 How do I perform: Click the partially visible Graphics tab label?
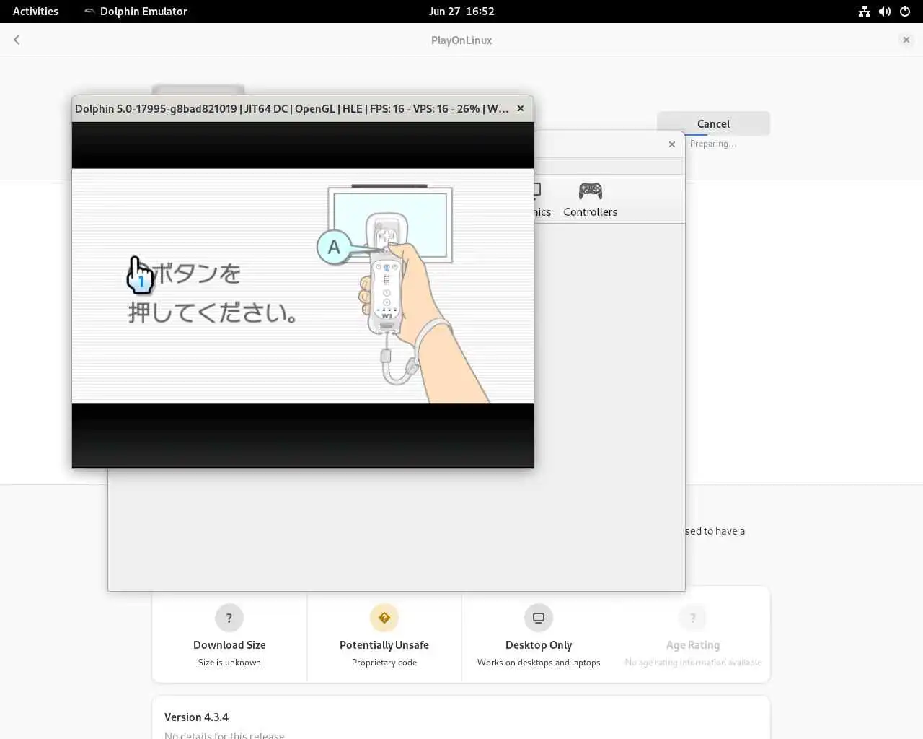coord(542,211)
